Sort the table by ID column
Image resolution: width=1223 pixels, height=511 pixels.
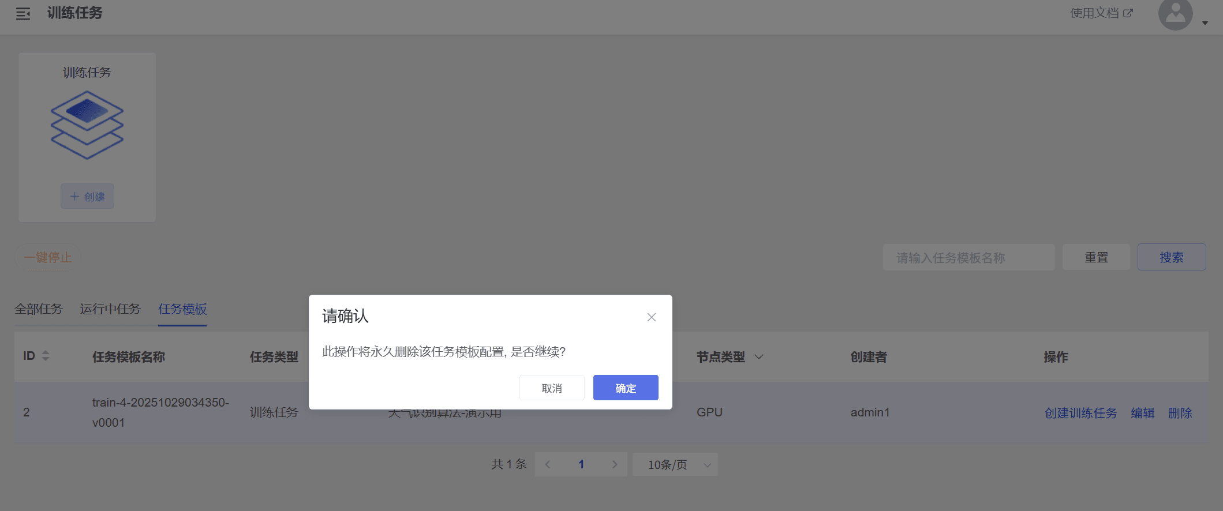pyautogui.click(x=46, y=356)
